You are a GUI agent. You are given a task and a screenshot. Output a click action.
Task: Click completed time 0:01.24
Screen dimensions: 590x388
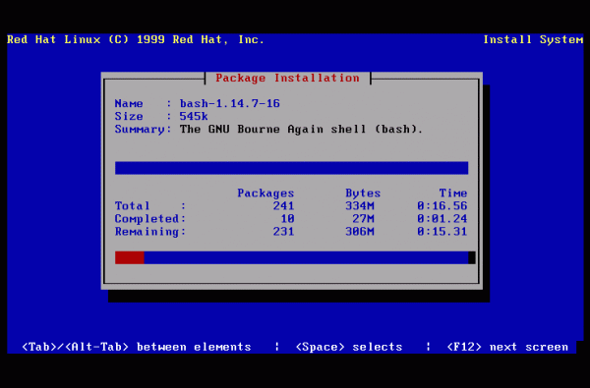pyautogui.click(x=442, y=218)
